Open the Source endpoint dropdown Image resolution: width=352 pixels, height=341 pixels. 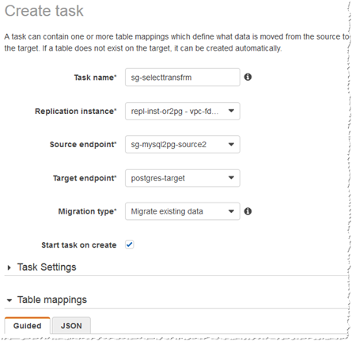[183, 144]
